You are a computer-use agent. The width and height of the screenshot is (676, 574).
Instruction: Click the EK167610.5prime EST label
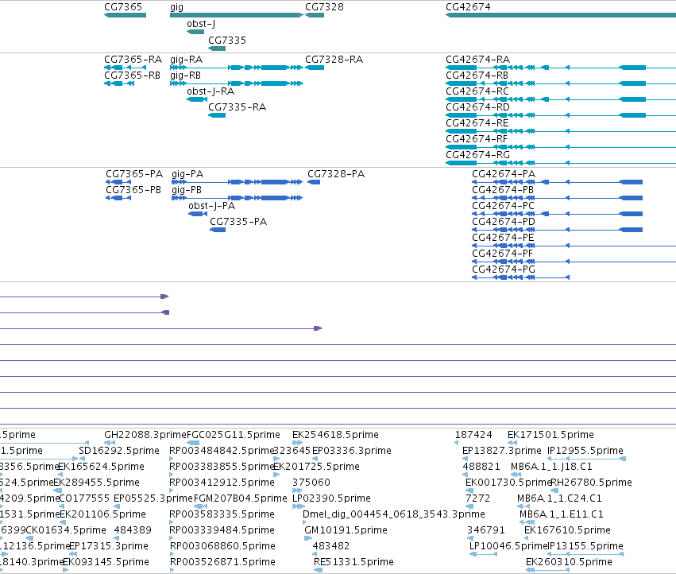[567, 530]
